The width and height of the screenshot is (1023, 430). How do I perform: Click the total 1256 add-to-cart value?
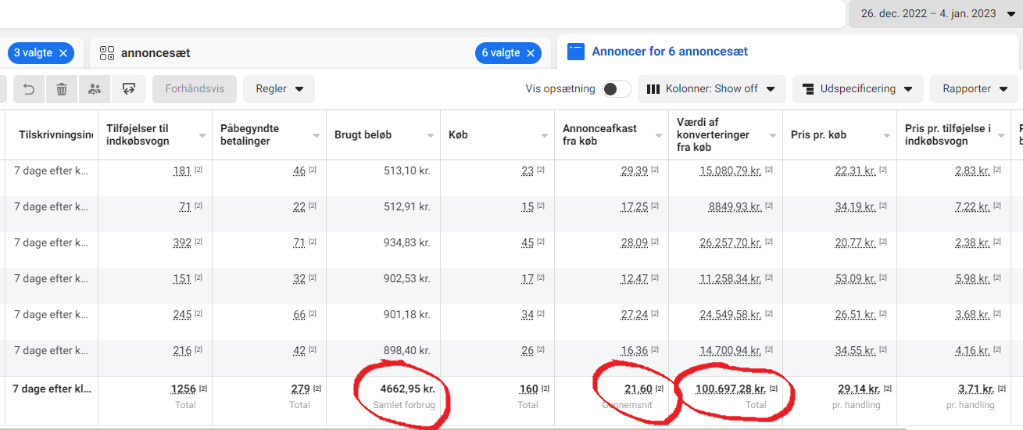(x=184, y=389)
